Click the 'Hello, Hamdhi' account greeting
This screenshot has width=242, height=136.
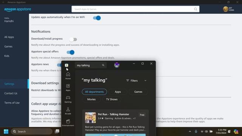point(9,20)
